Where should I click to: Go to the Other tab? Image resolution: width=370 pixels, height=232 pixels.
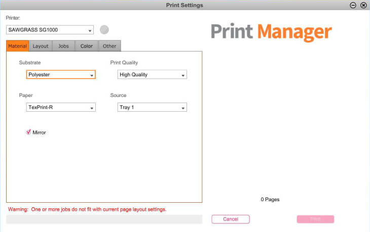109,46
